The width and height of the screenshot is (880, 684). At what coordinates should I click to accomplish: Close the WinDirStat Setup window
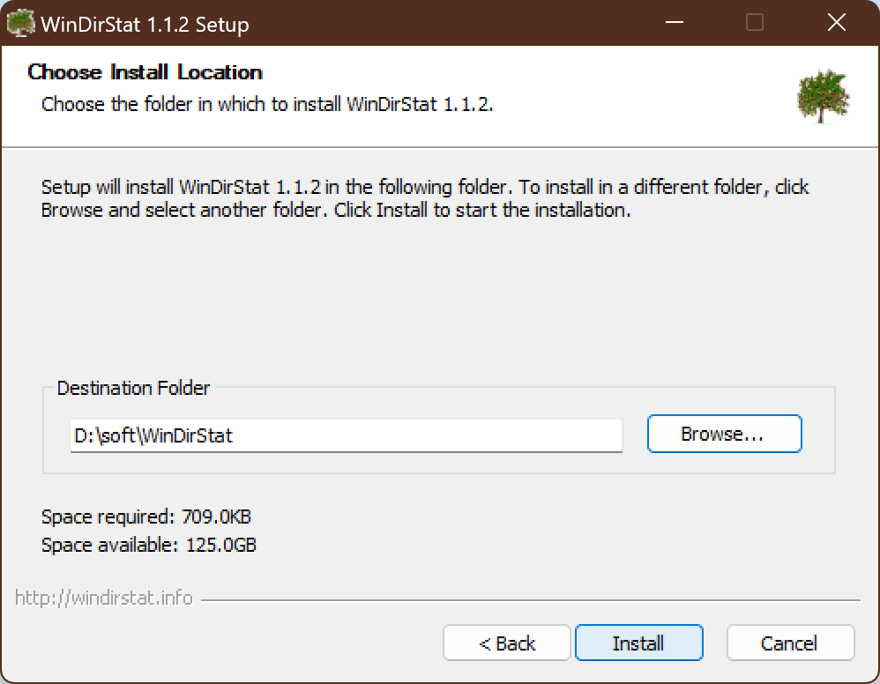click(836, 24)
